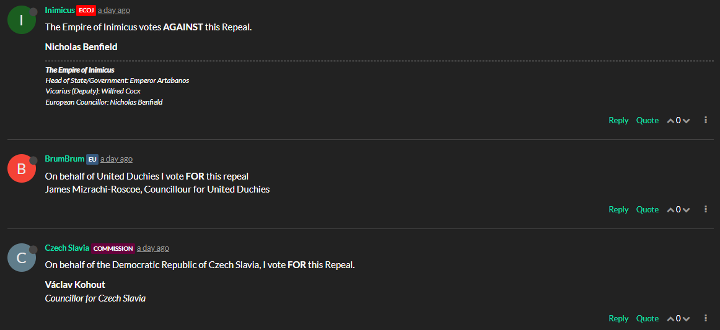Open Inimicus username profile link

(x=59, y=10)
